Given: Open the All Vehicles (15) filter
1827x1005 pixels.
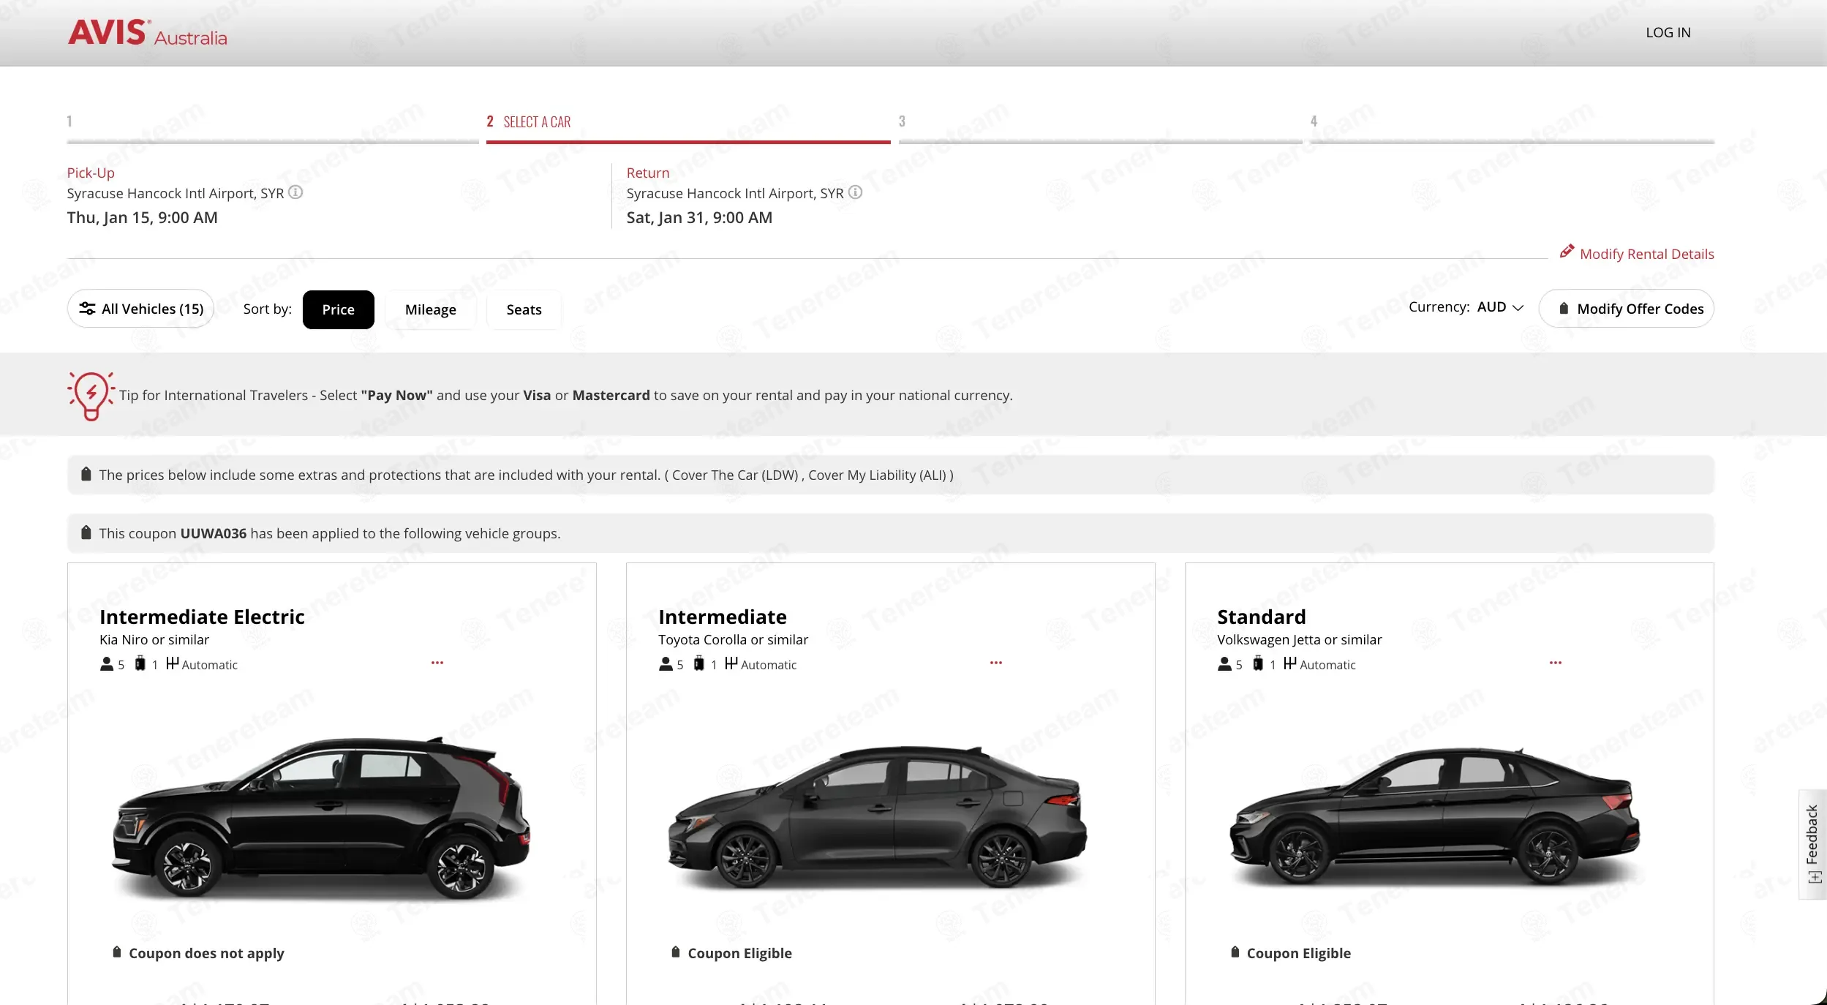Looking at the screenshot, I should coord(140,309).
